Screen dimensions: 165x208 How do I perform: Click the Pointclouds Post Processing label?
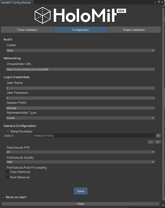pos(27,167)
